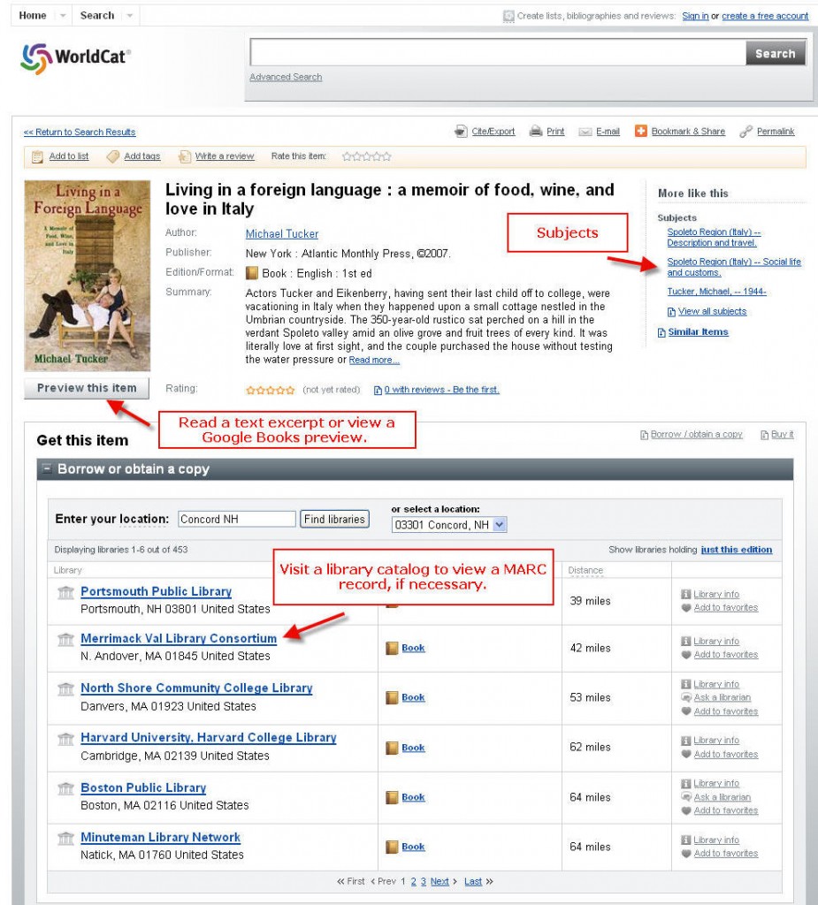The height and width of the screenshot is (905, 818).
Task: Go to page 2 of libraries
Action: (x=414, y=881)
